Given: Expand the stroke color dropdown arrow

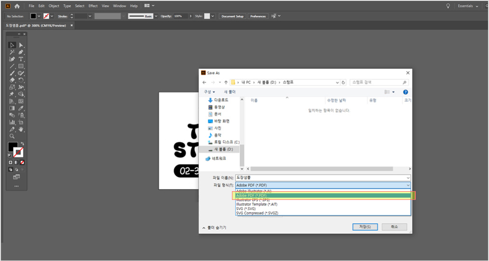Looking at the screenshot, I should pos(52,16).
